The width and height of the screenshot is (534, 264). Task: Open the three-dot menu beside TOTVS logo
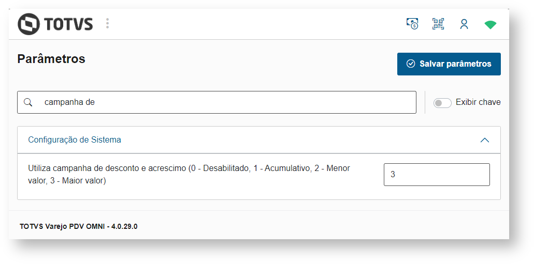pyautogui.click(x=107, y=24)
